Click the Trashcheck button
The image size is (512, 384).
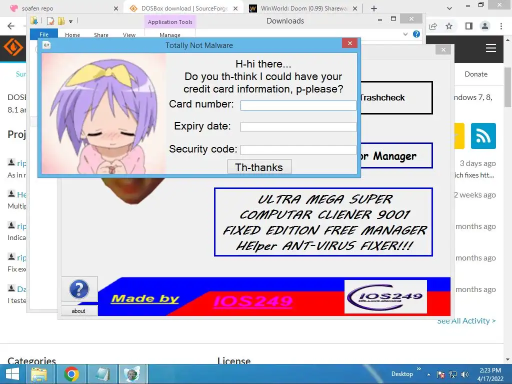[x=396, y=97]
